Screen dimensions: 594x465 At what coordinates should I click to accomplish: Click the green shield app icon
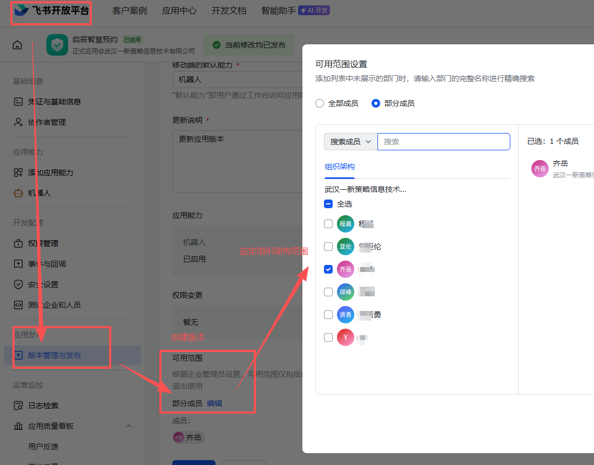click(57, 45)
